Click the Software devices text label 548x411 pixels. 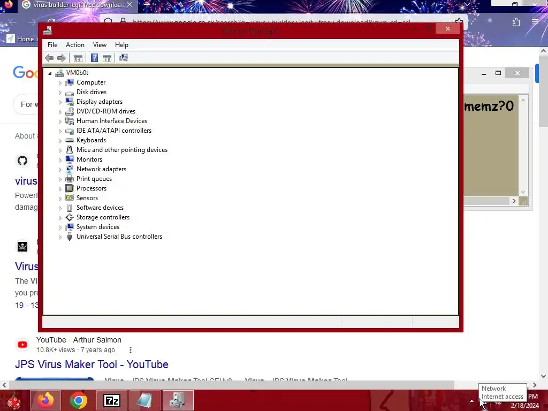[100, 208]
